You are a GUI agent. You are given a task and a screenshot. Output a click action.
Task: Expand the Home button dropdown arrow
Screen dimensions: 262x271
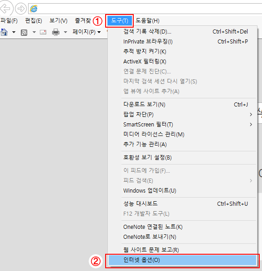[x=14, y=32]
